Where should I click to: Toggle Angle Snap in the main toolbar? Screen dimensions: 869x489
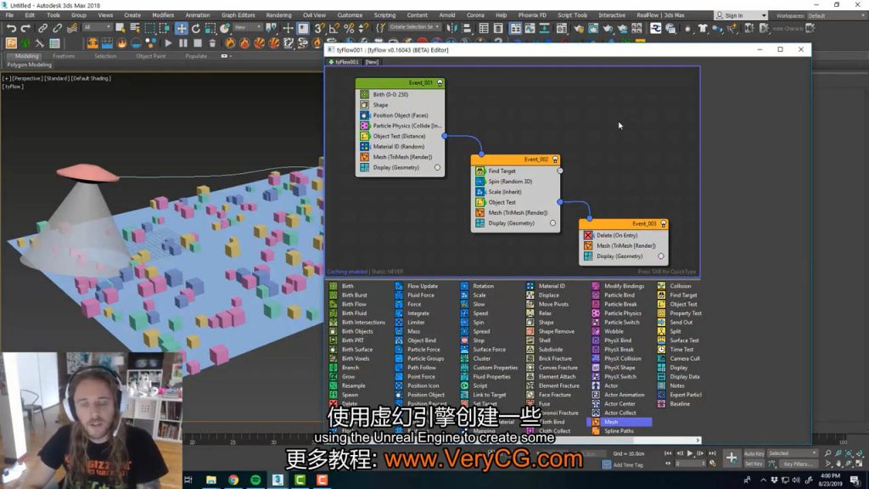[334, 28]
